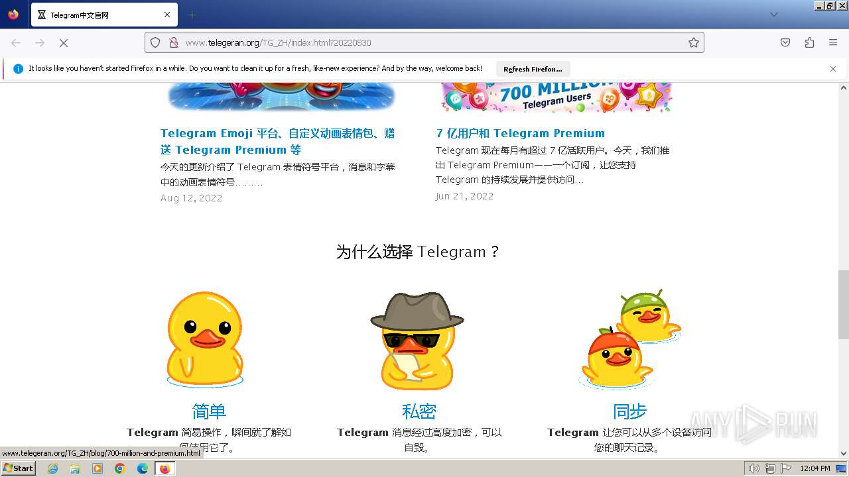Viewport: 849px width, 477px height.
Task: Go forward using the forward arrow
Action: click(x=40, y=42)
